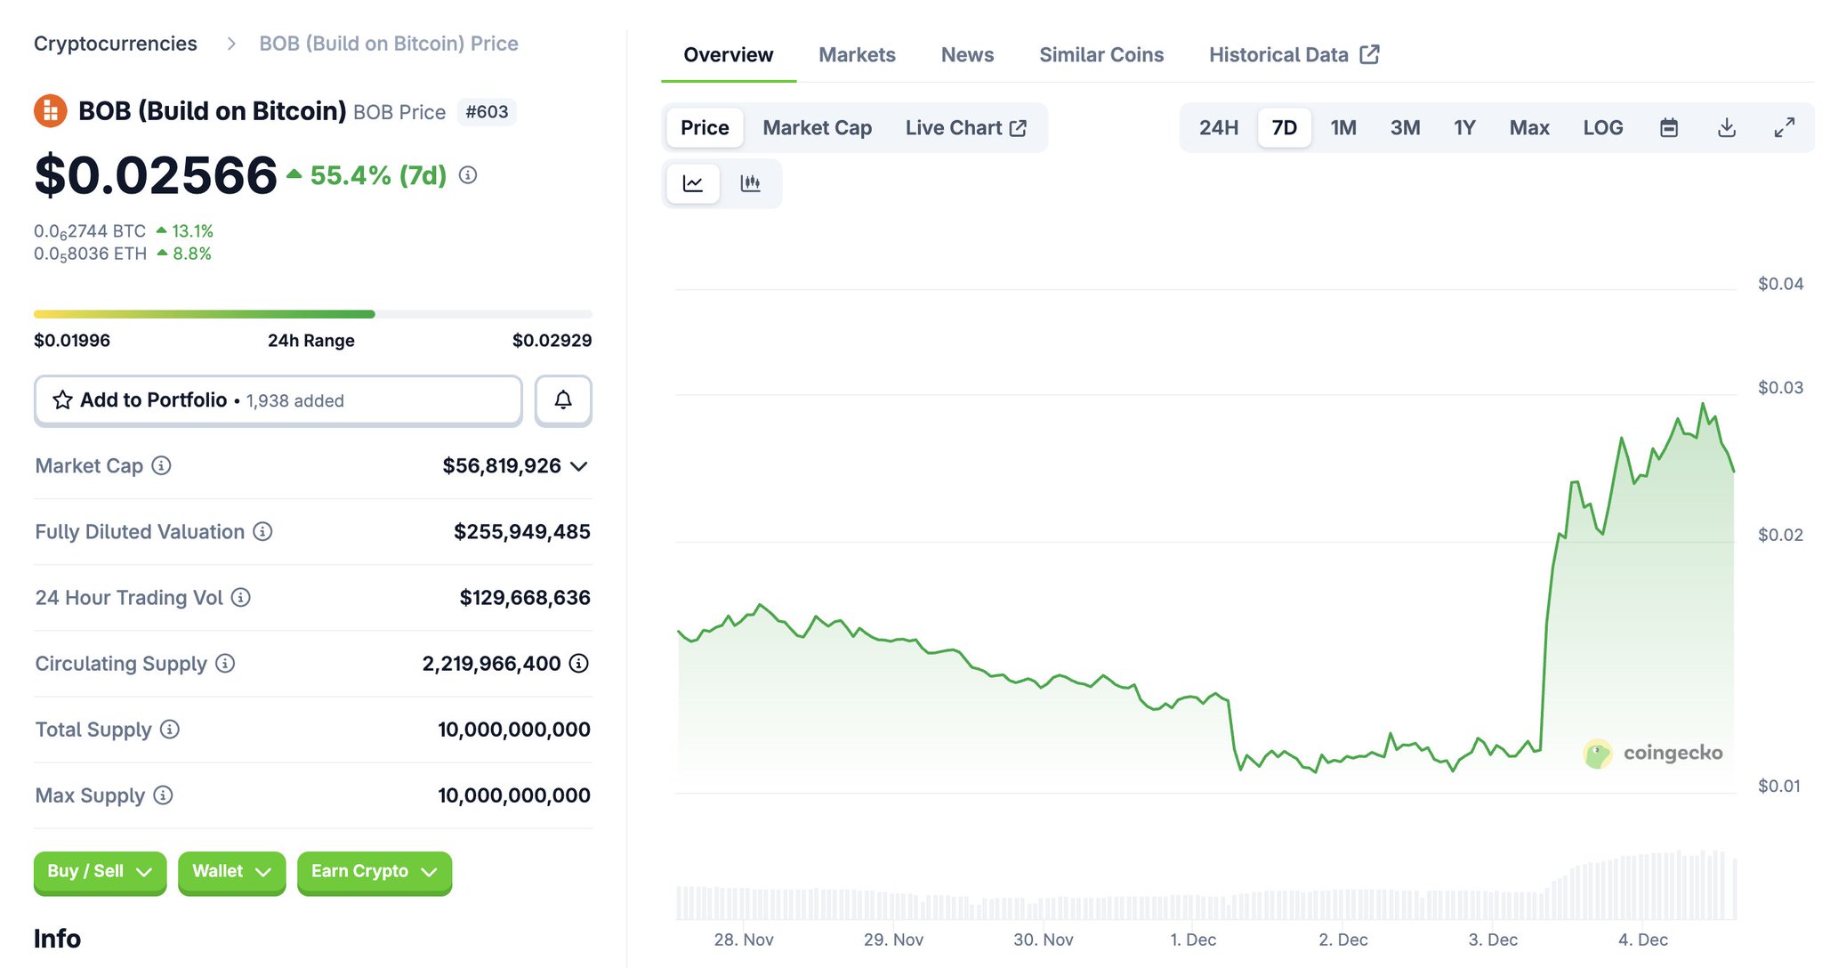Switch to candlestick chart view icon
This screenshot has width=1822, height=968.
[x=750, y=183]
